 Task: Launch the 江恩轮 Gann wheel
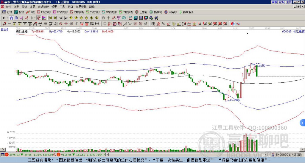(x=141, y=12)
